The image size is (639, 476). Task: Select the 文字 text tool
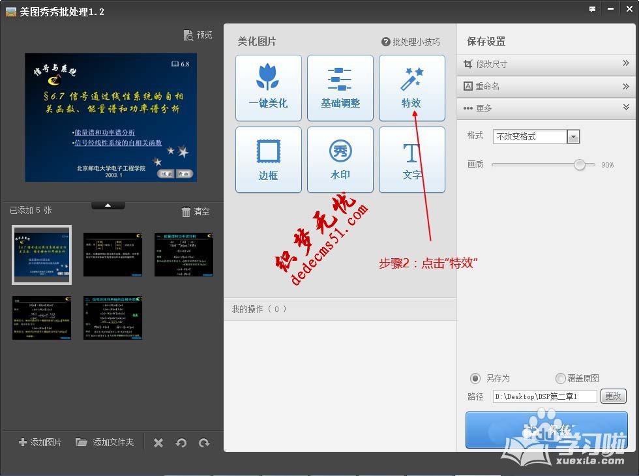[x=411, y=160]
